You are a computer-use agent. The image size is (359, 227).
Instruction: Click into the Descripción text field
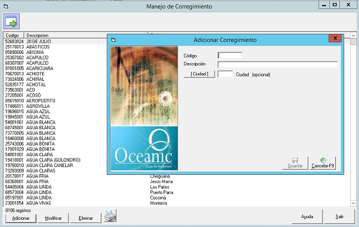point(277,65)
